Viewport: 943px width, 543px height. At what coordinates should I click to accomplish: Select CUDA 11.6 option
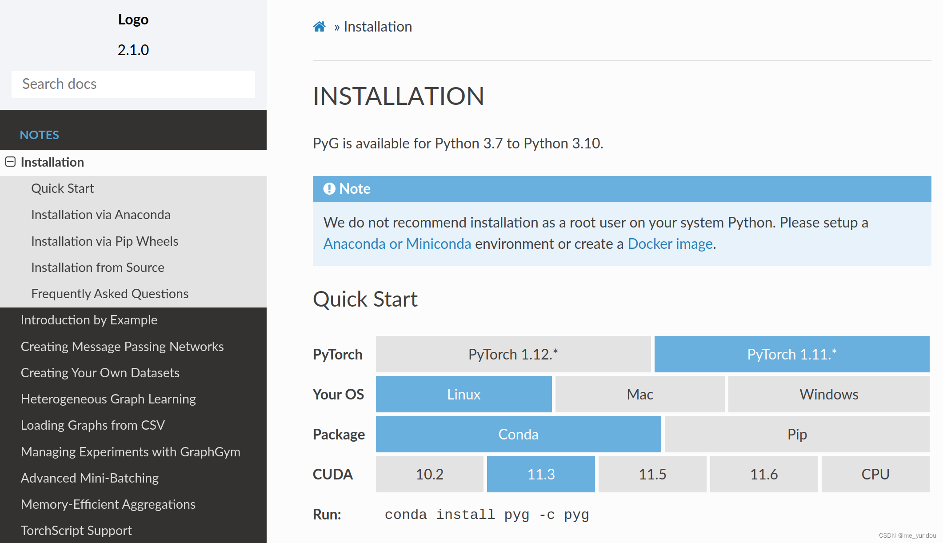point(763,474)
